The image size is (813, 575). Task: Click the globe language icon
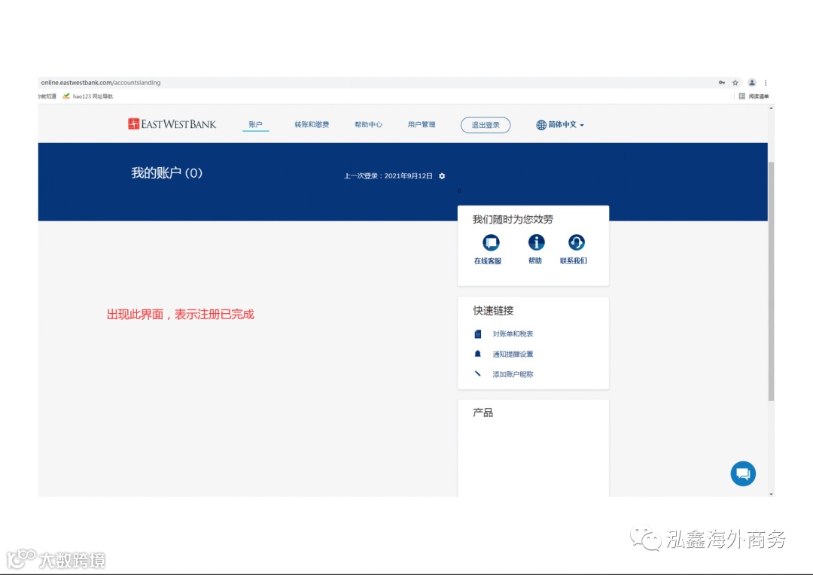[x=541, y=125]
